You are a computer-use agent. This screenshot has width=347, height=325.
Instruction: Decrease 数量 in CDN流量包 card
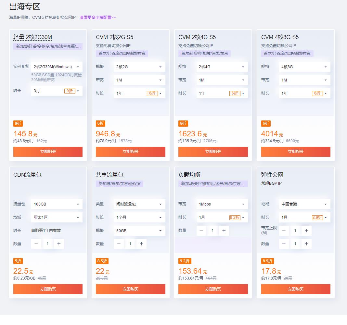(x=36, y=244)
